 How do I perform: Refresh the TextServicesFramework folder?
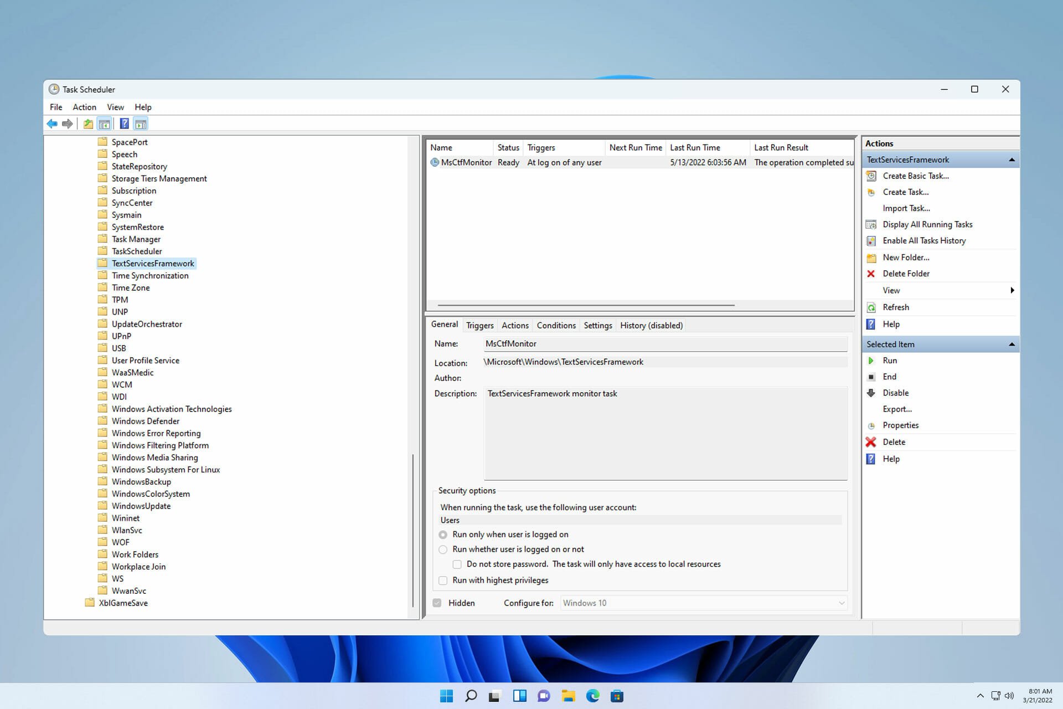(896, 307)
